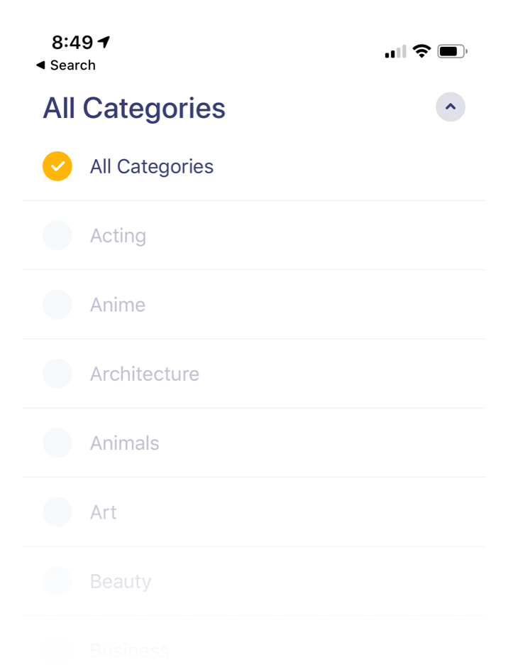Tap the time display showing 8:49
508x665 pixels.
coord(72,41)
